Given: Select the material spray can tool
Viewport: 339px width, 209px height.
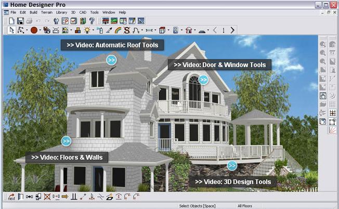Looking at the screenshot, I should pos(100,30).
